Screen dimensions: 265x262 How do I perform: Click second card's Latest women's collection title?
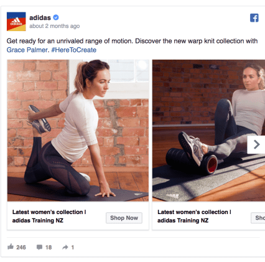pos(194,216)
